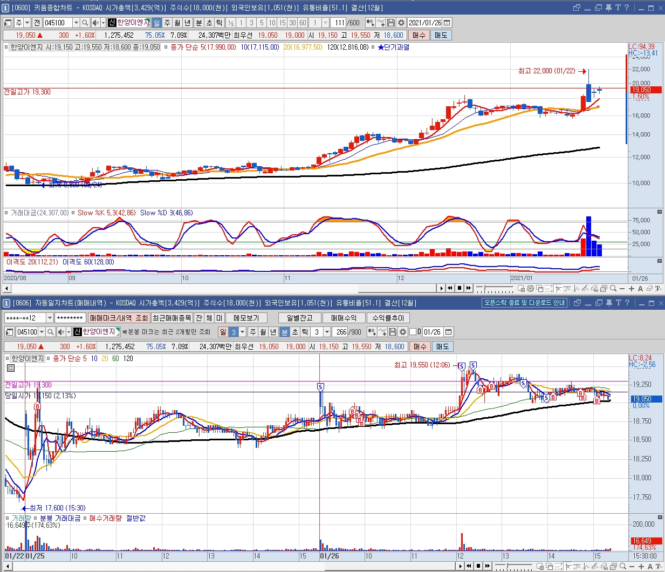The width and height of the screenshot is (665, 572).
Task: Click the 매수 buy button in top chart
Action: coord(419,35)
